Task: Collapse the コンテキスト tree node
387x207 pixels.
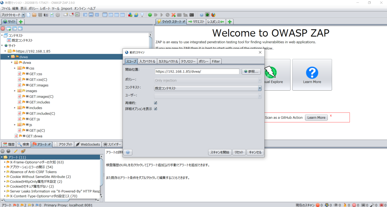Action: tap(2, 35)
